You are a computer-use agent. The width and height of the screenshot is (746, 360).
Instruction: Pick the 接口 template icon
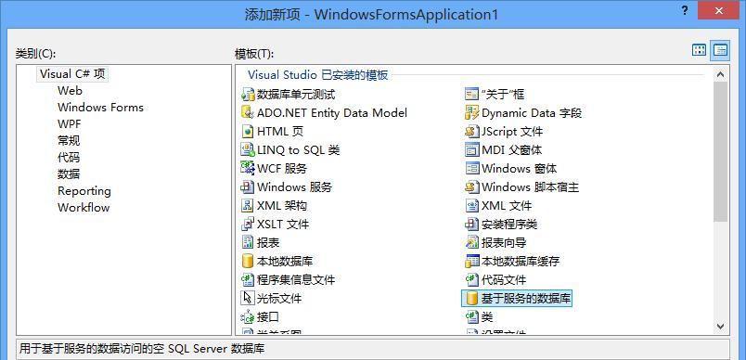coord(248,316)
